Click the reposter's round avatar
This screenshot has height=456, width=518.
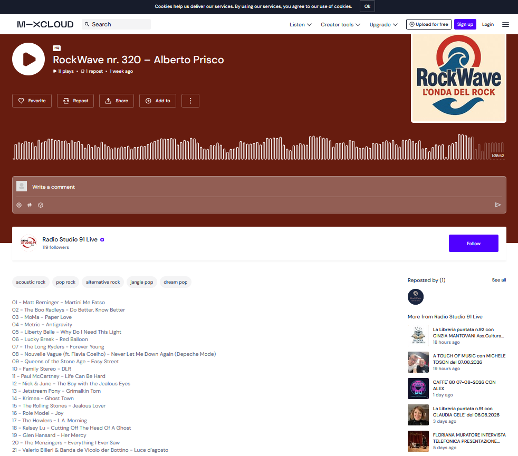416,297
